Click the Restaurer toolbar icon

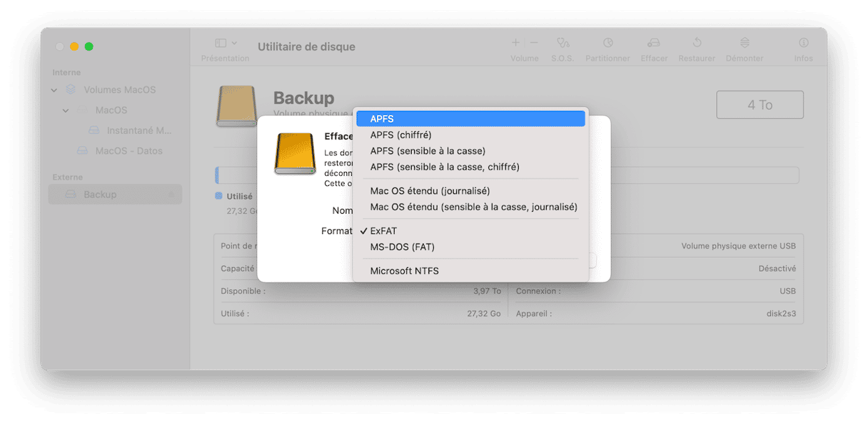click(x=697, y=43)
